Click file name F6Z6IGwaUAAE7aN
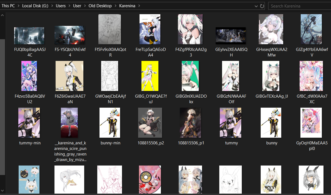331x195 pixels. 70,99
